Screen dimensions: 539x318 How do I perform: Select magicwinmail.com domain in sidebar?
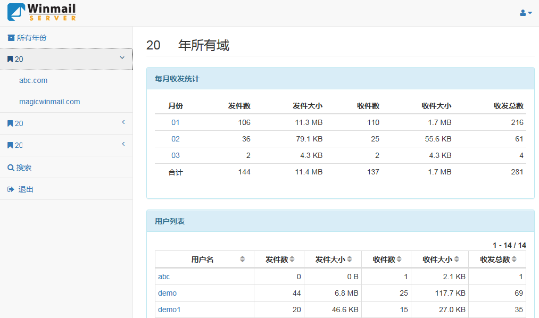coord(49,102)
